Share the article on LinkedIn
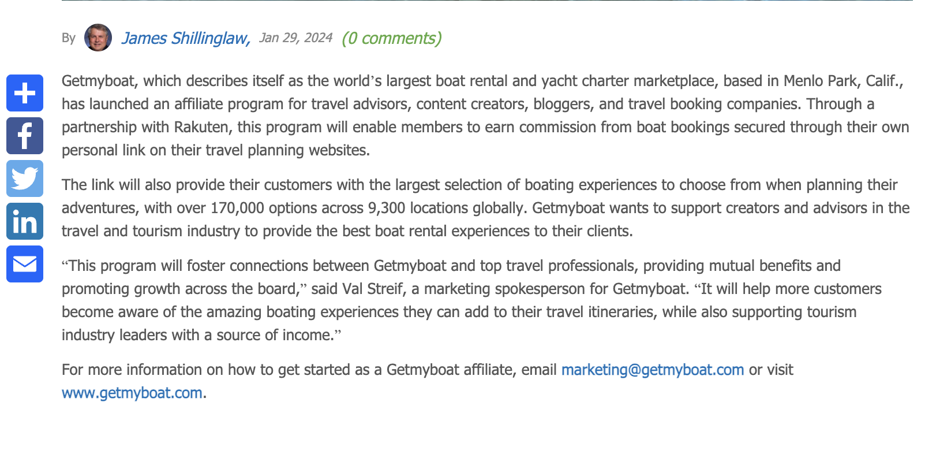Image resolution: width=936 pixels, height=454 pixels. (x=25, y=221)
